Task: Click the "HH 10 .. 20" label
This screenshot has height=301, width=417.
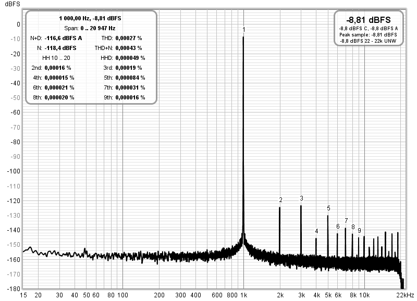Action: [x=56, y=58]
